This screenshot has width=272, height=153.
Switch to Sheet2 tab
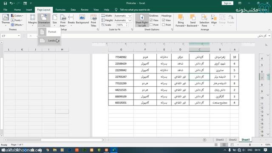pyautogui.click(x=232, y=140)
